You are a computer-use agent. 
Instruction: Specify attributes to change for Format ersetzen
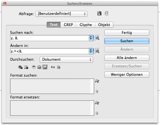click(x=97, y=103)
